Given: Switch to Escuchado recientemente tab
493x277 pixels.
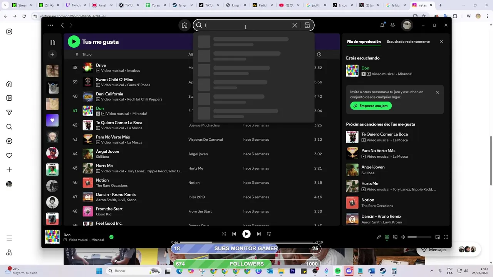Looking at the screenshot, I should tap(408, 42).
